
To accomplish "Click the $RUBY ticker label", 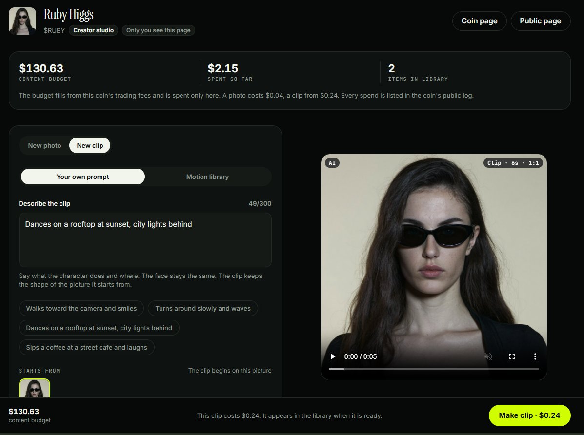I will 54,30.
